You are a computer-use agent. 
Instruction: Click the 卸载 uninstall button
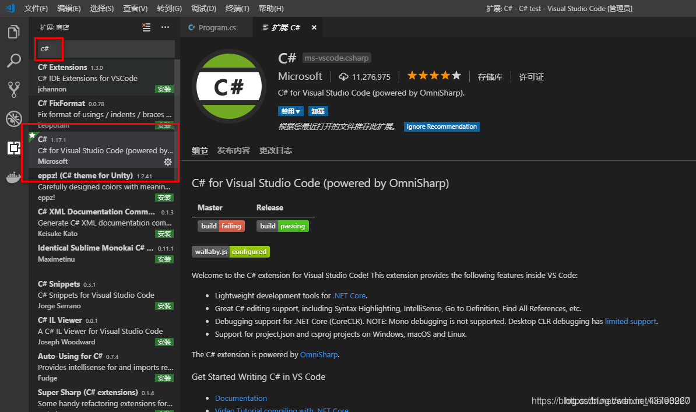[318, 111]
